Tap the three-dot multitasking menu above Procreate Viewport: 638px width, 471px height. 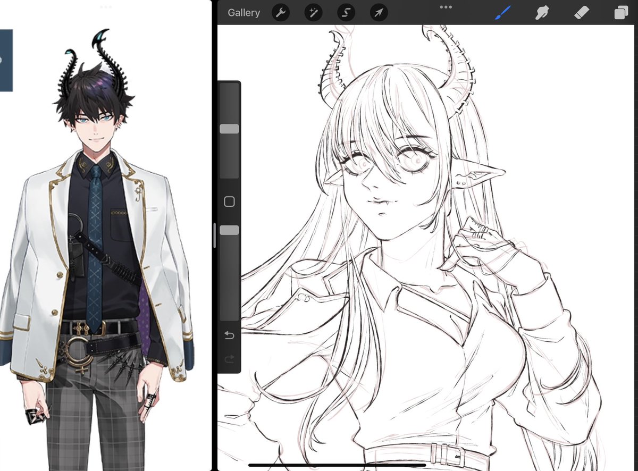(x=446, y=7)
